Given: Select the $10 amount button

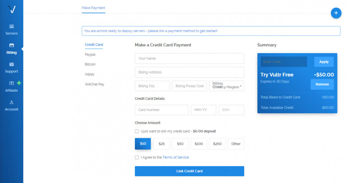Looking at the screenshot, I should (x=143, y=144).
